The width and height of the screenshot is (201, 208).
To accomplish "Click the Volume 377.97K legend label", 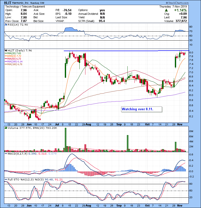I will [32, 128].
